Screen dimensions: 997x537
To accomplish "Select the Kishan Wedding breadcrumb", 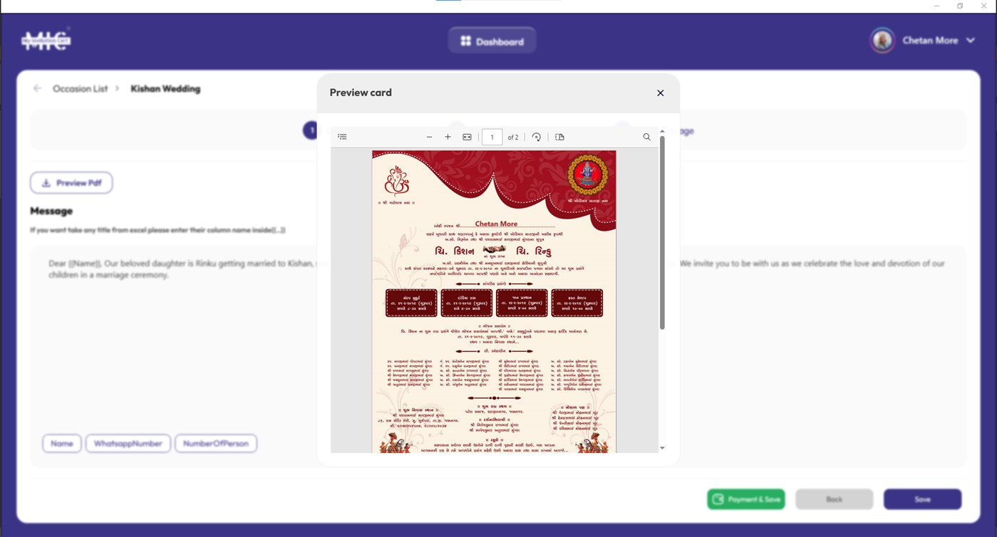I will pos(165,88).
